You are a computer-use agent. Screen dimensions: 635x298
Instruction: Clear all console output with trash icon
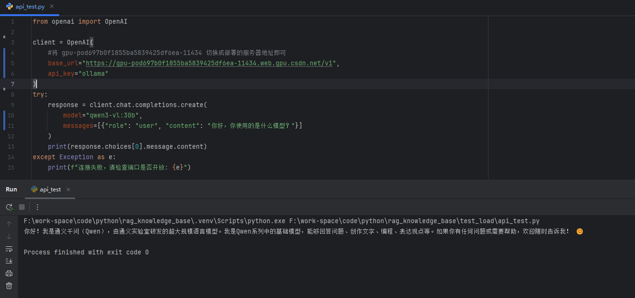[9, 286]
